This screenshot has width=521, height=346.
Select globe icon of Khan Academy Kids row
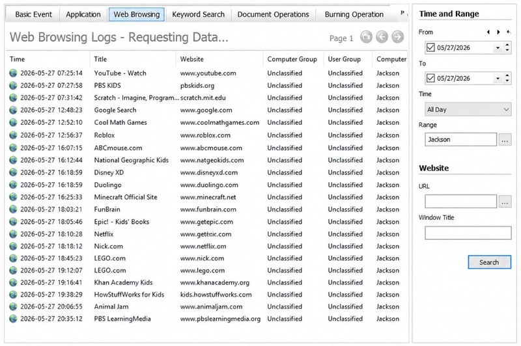13,283
